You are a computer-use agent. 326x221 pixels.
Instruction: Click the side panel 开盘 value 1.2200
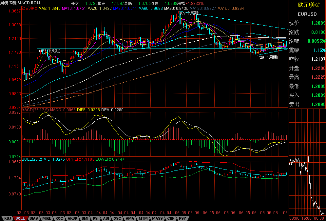(x=318, y=68)
